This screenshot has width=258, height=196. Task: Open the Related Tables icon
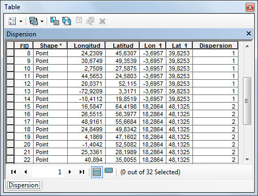[x=34, y=21]
